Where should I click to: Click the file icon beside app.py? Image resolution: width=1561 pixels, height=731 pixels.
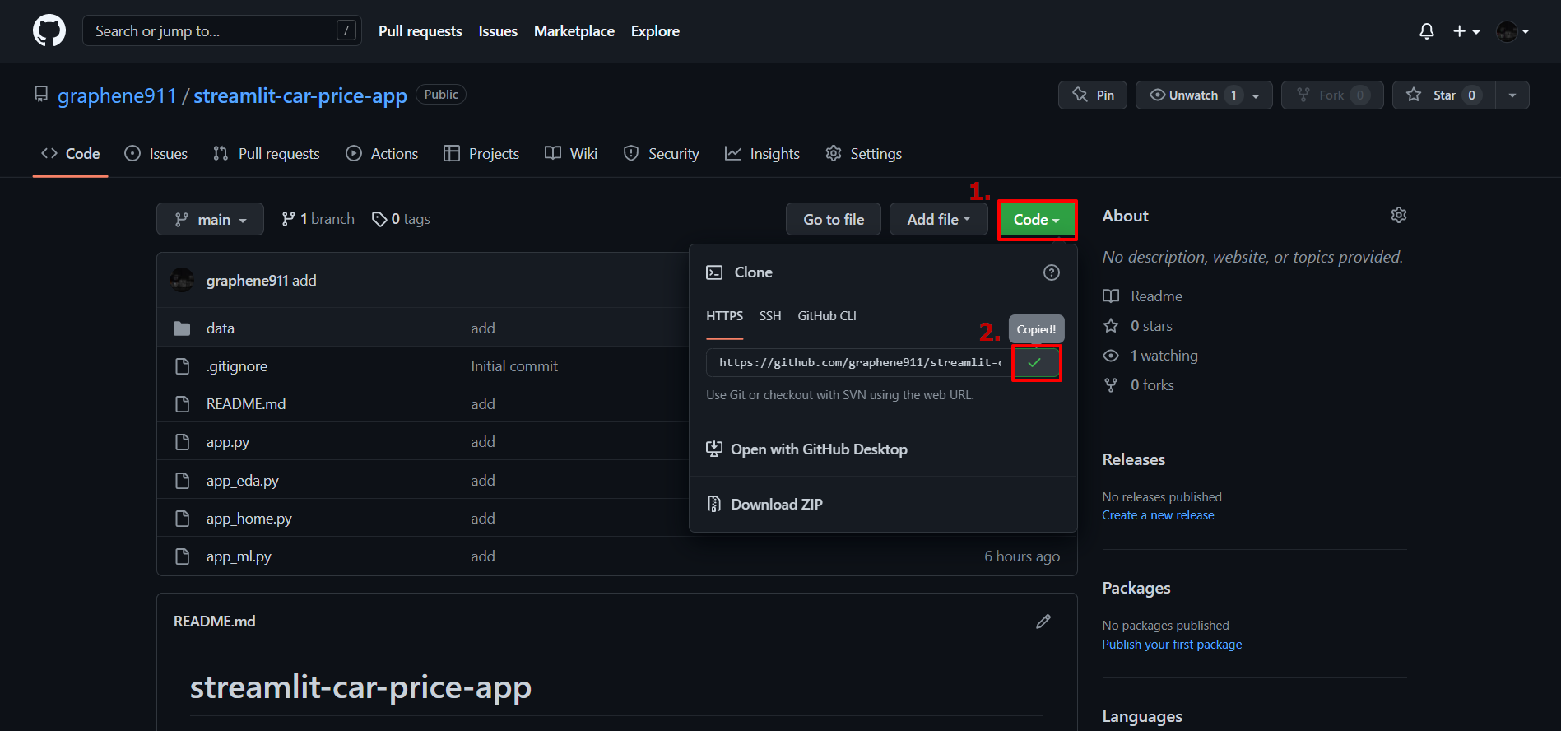coord(182,442)
